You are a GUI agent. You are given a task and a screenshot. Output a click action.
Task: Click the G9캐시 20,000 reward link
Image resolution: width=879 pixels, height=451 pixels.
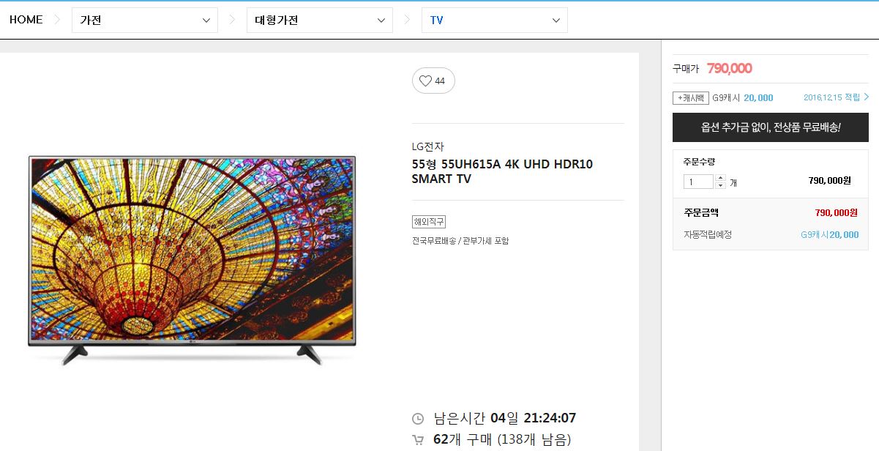[743, 97]
